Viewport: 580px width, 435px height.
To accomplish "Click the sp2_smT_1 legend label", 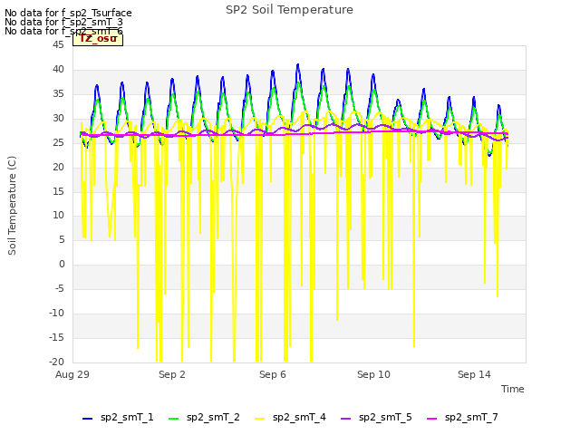I will [x=127, y=418].
